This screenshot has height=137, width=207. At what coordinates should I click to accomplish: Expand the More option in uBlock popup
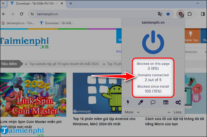pos(132,112)
